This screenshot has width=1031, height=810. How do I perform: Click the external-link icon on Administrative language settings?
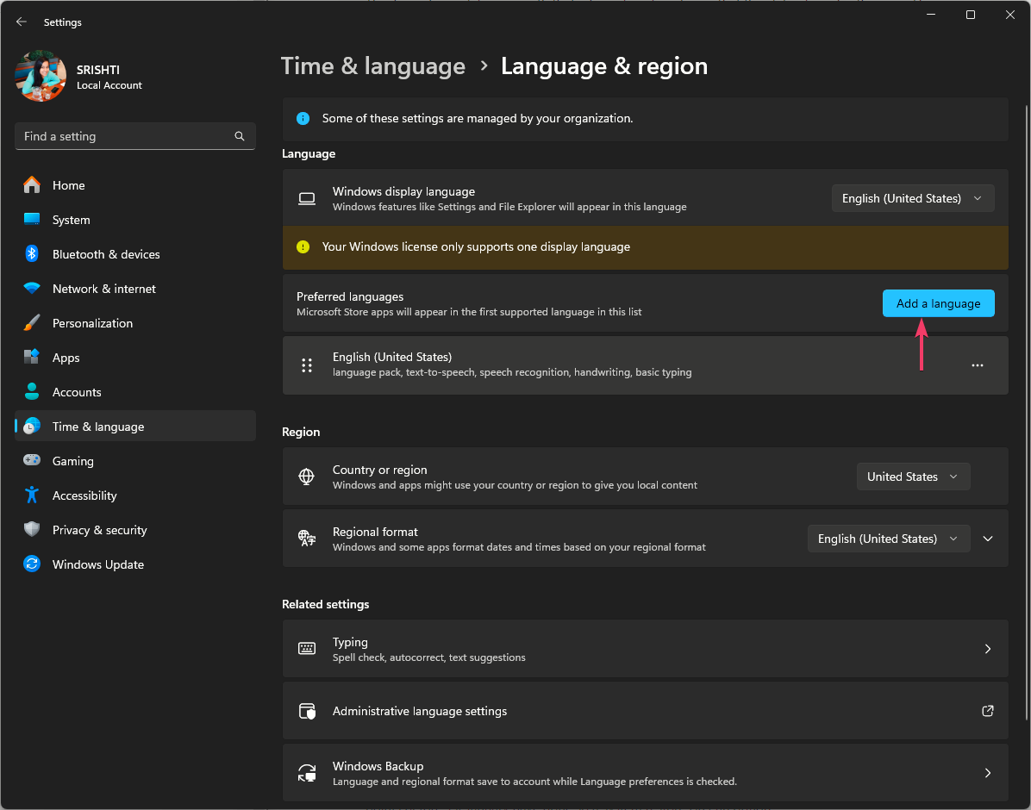pos(987,711)
